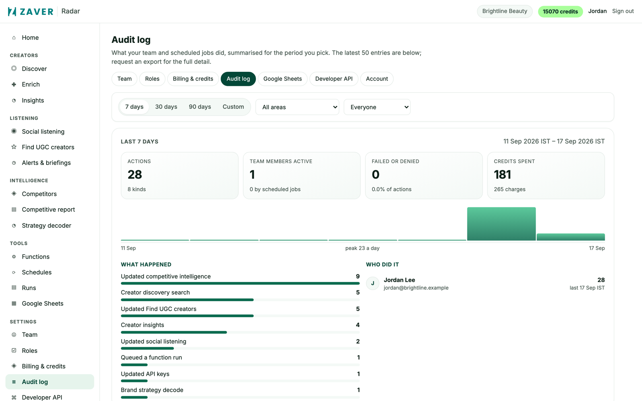
Task: Switch to the Team tab
Action: [x=124, y=79]
